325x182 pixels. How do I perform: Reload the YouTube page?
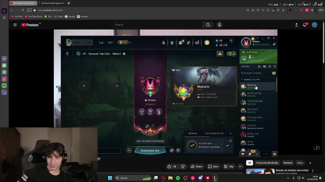[x=23, y=10]
